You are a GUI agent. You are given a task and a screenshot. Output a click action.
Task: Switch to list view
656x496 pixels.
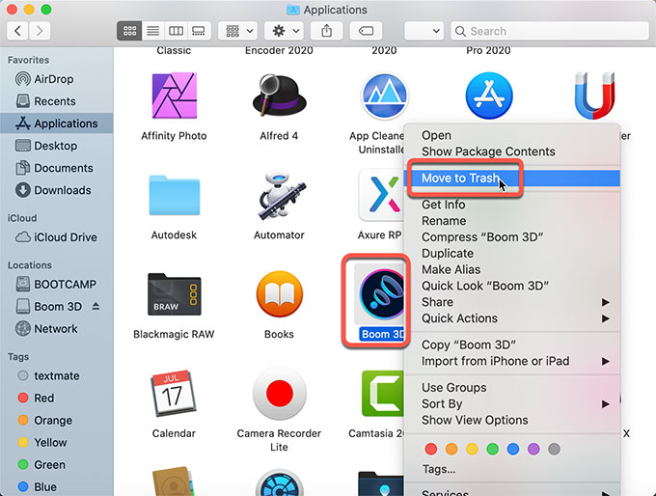point(152,31)
